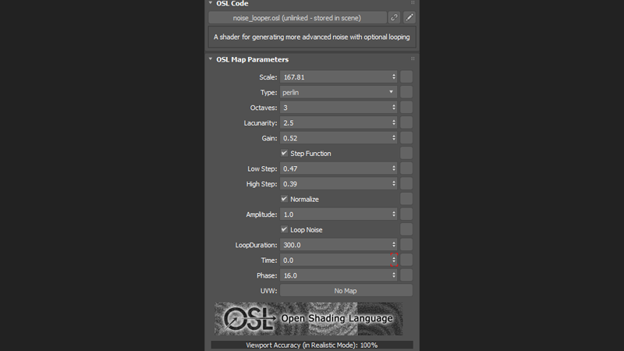The width and height of the screenshot is (624, 351).
Task: Click the Time spinner arrows
Action: pyautogui.click(x=394, y=260)
